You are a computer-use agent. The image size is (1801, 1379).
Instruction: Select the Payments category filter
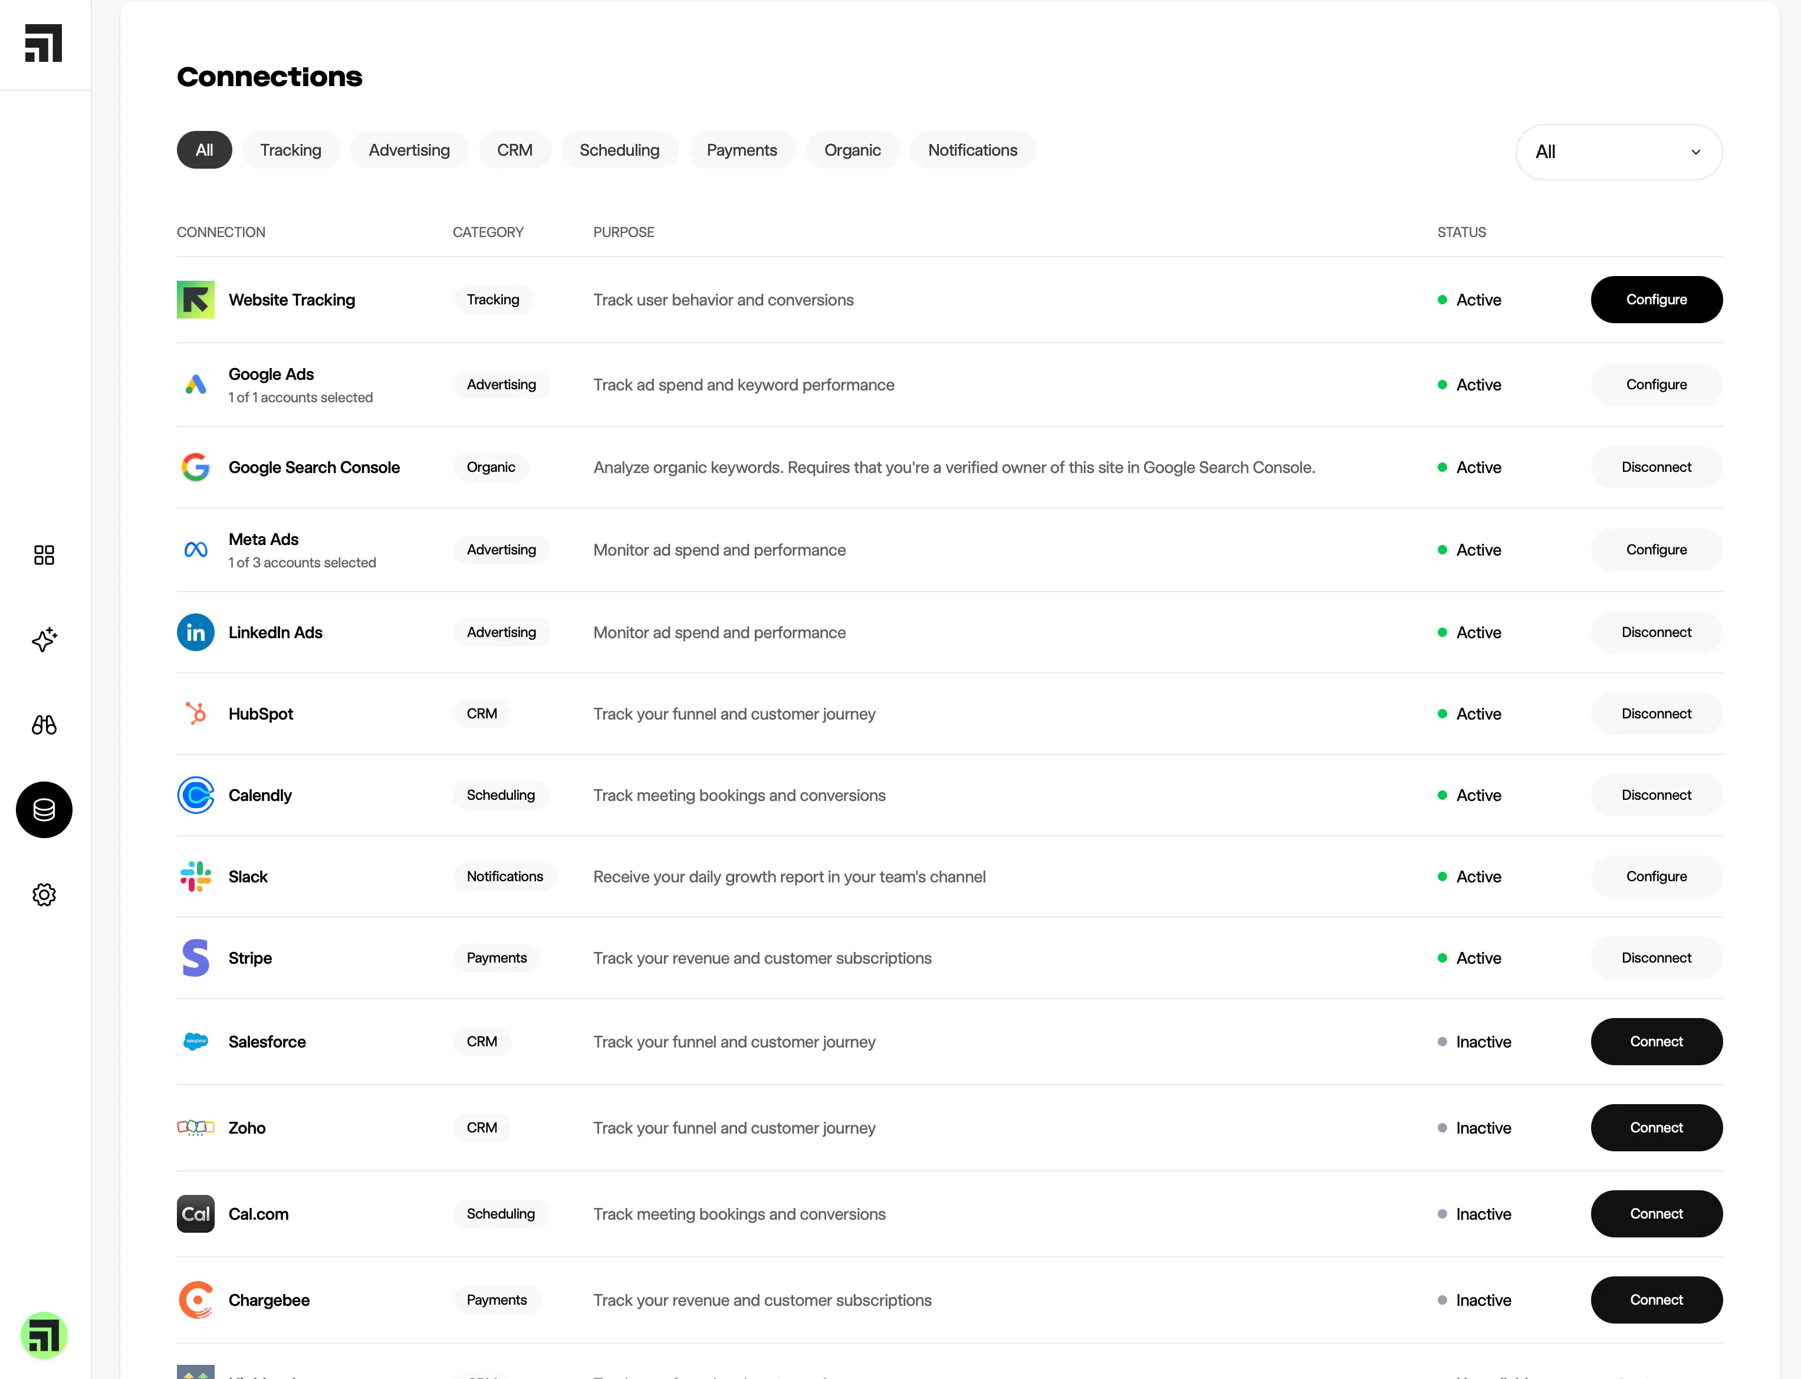click(742, 150)
